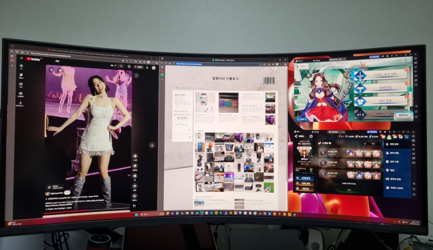Image resolution: width=433 pixels, height=250 pixels.
Task: Open the last item in arena side menu
Action: point(397,188)
